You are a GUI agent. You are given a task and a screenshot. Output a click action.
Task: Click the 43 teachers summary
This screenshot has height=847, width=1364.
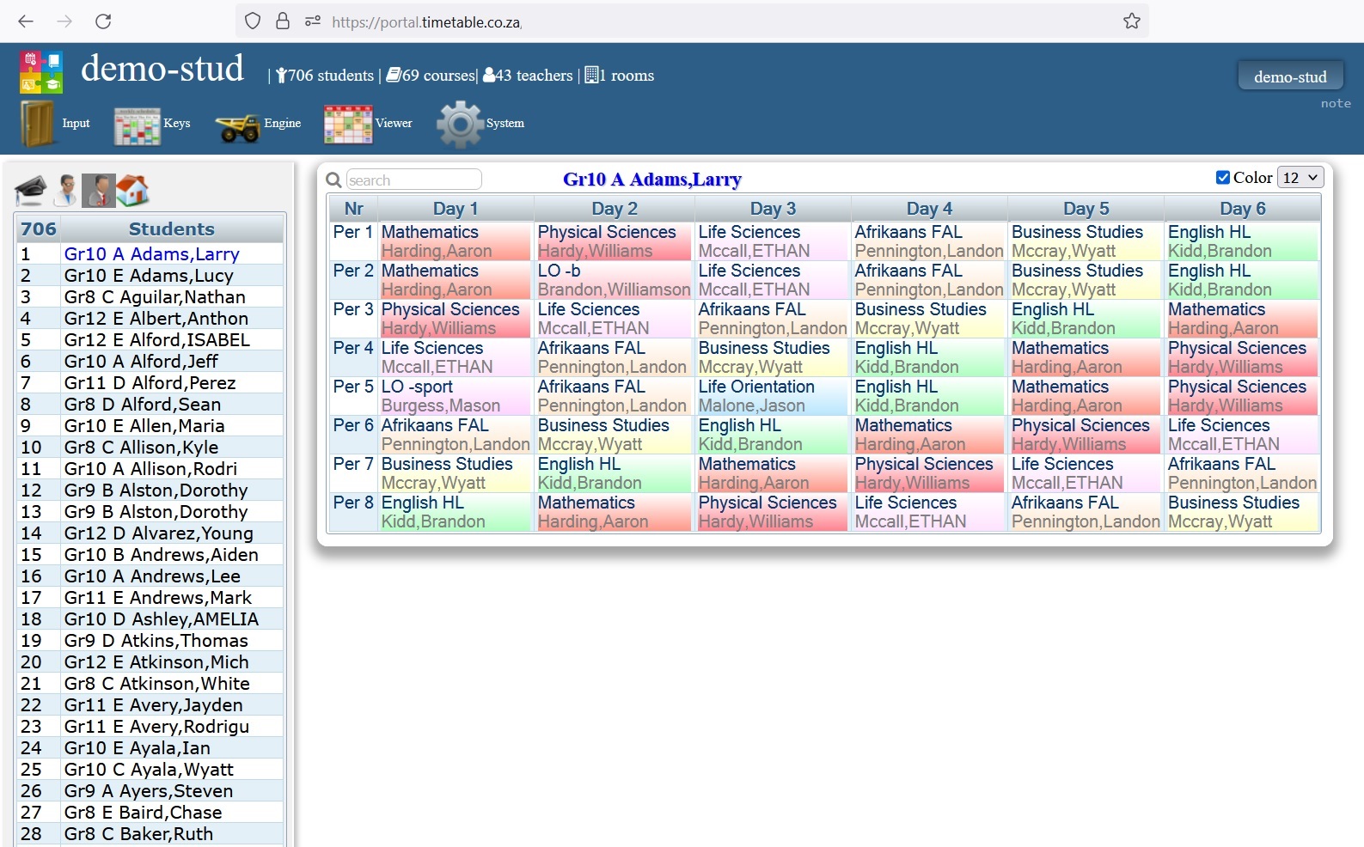528,76
